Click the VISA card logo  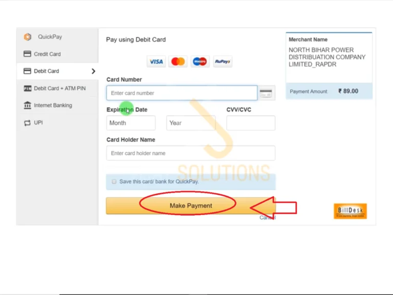(x=156, y=61)
